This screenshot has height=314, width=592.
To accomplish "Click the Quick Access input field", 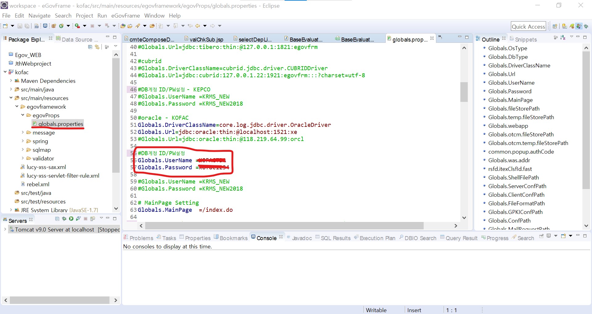I will (x=528, y=26).
